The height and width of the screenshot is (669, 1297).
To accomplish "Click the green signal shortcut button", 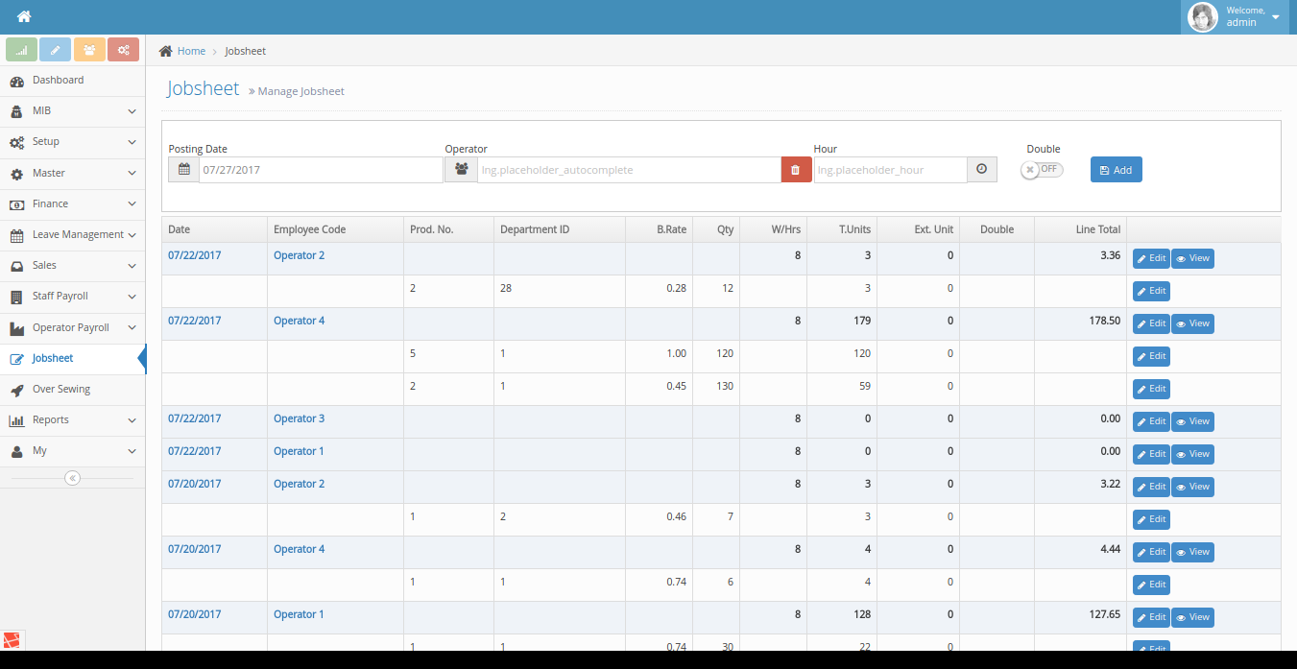I will pyautogui.click(x=21, y=50).
